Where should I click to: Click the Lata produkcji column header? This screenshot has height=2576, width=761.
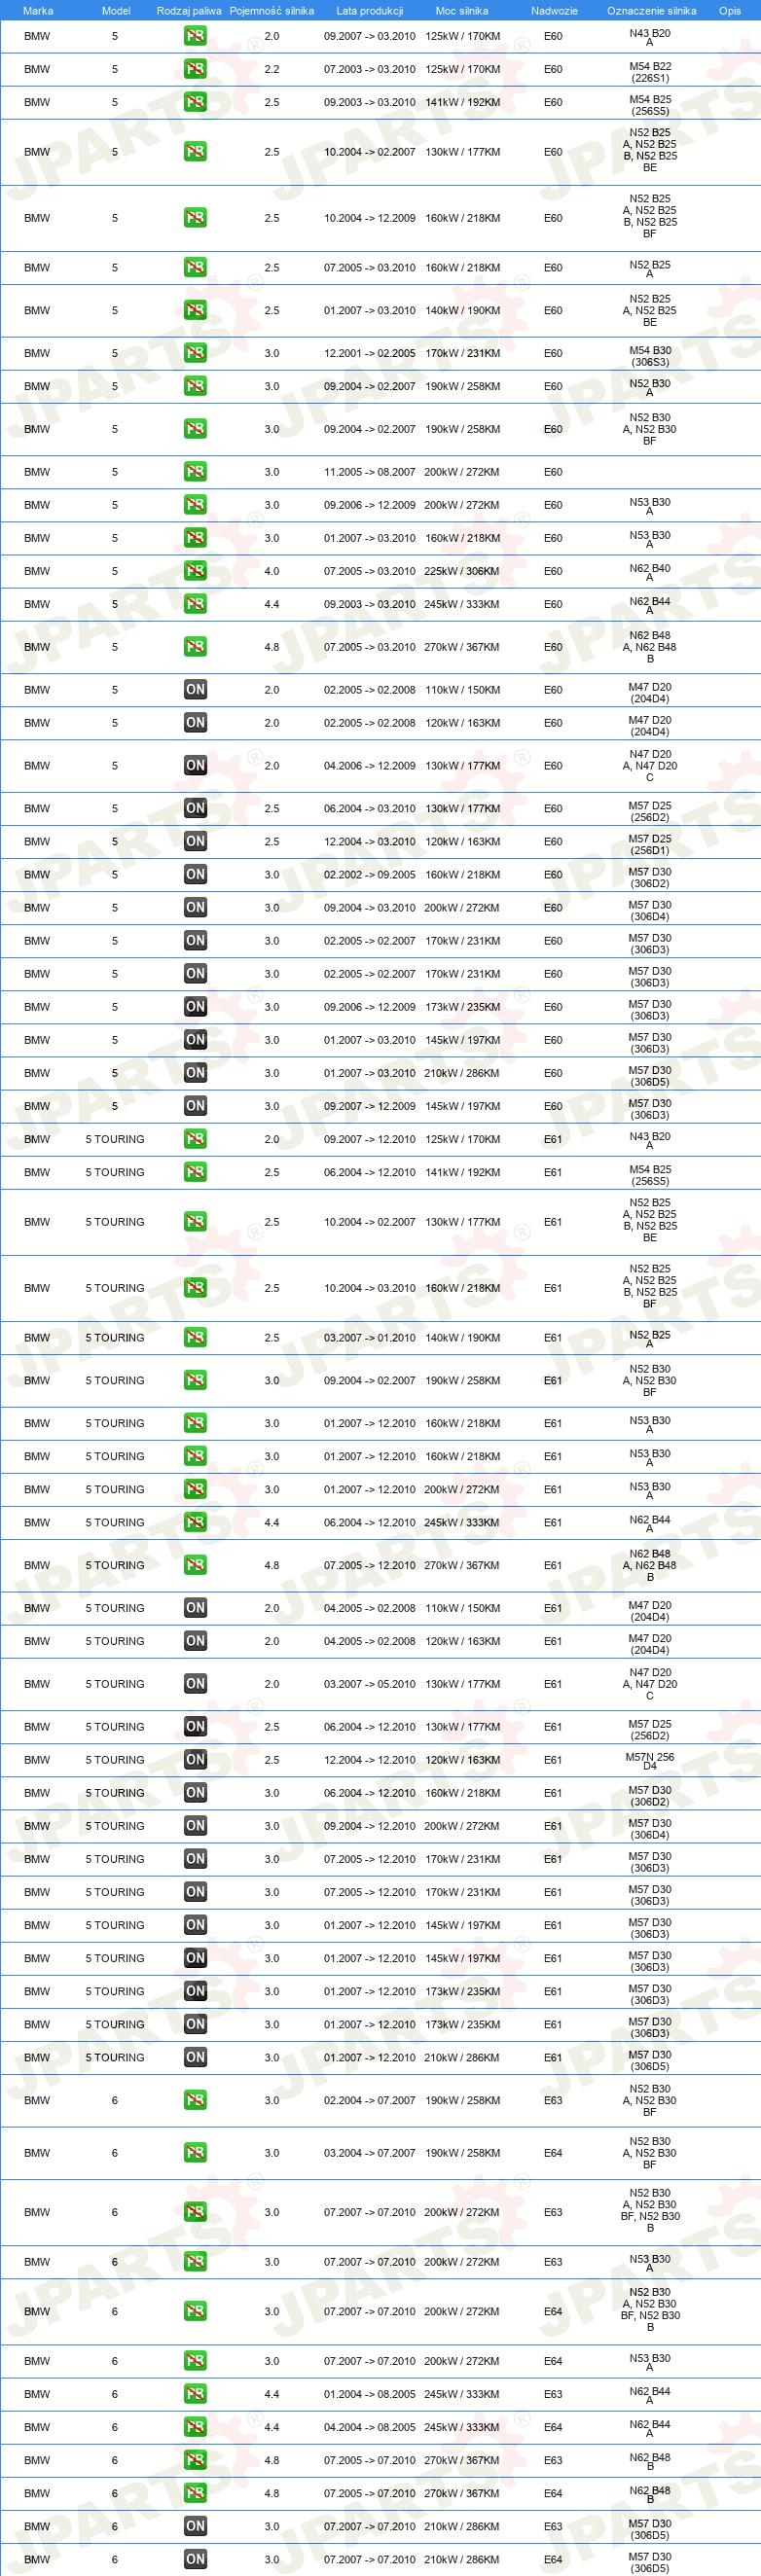pyautogui.click(x=370, y=11)
